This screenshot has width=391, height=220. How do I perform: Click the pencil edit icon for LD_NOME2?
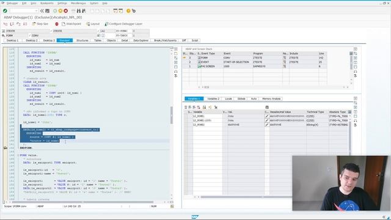(267, 125)
